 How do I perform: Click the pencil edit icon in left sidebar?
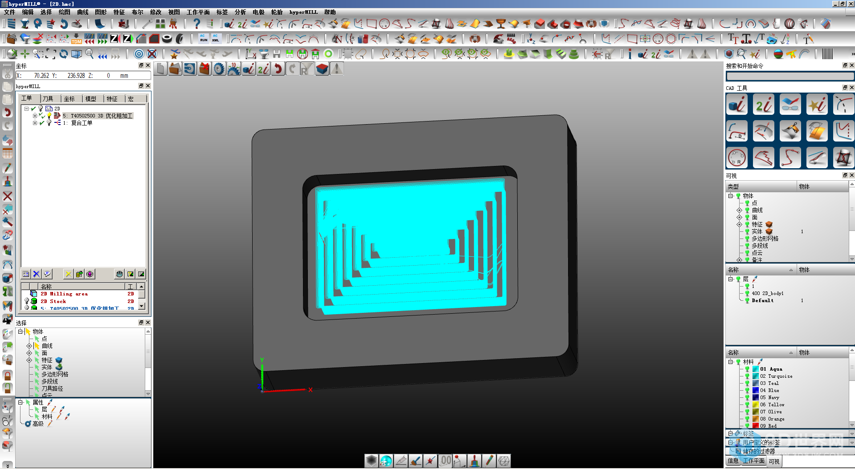tap(8, 168)
